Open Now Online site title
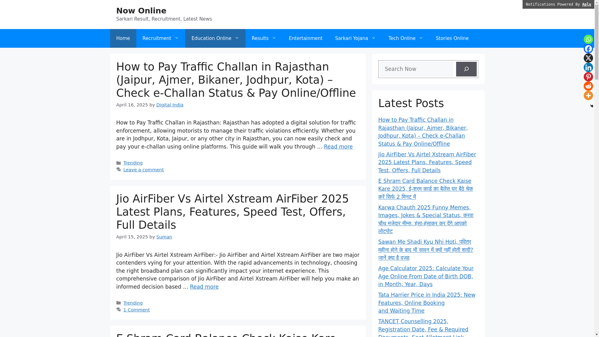This screenshot has height=337, width=599. click(x=141, y=11)
